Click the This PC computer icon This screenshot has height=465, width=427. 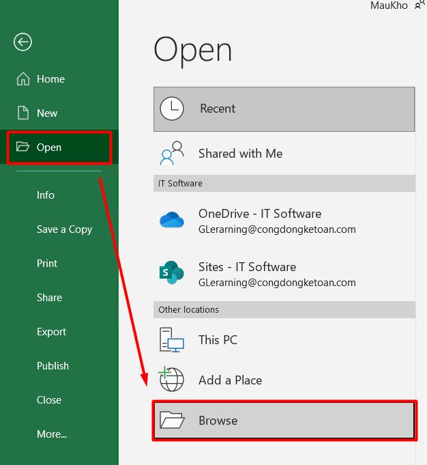point(172,340)
